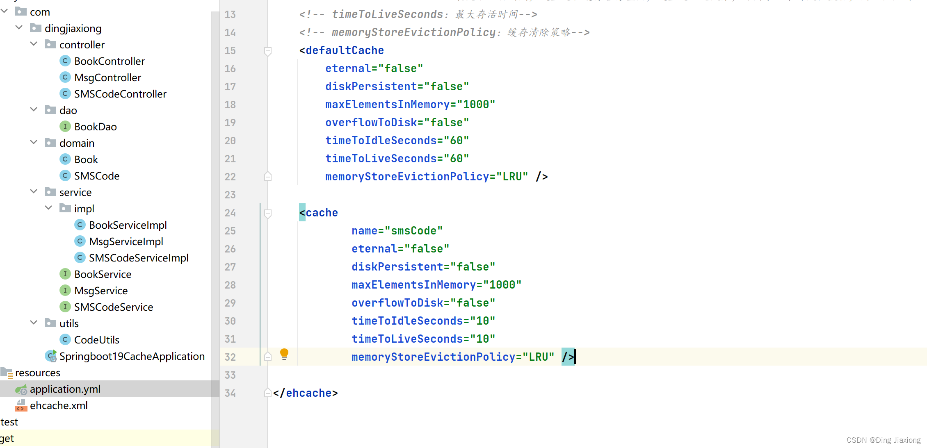Click the domain package folder icon
The height and width of the screenshot is (448, 927).
(50, 143)
